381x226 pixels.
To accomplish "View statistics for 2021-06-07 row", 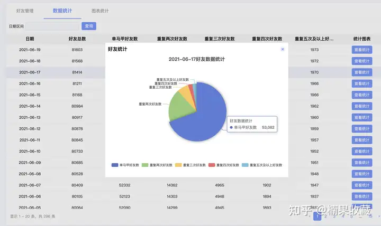I will (362, 185).
